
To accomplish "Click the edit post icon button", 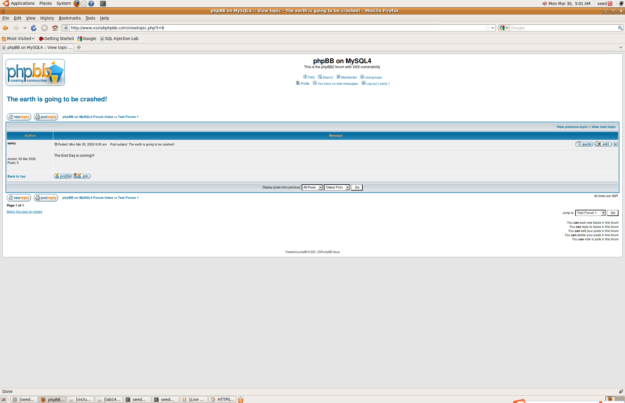I will [x=602, y=144].
